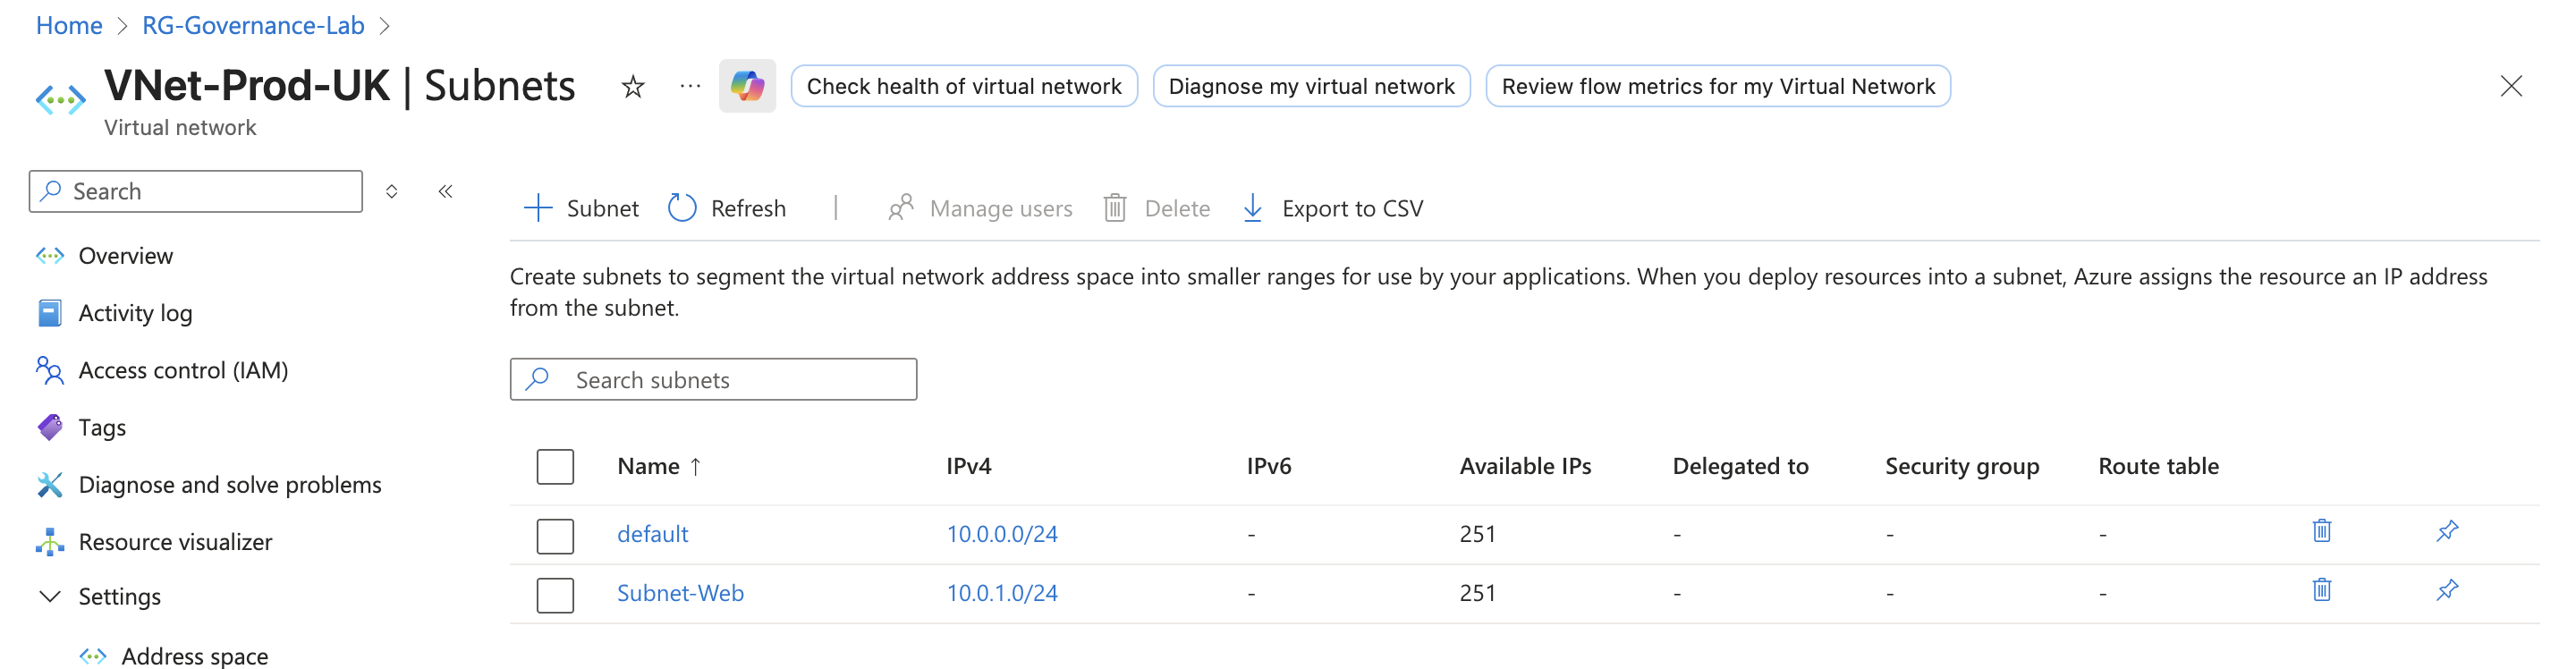Click Export to CSV label
The image size is (2576, 669).
[x=1352, y=208]
